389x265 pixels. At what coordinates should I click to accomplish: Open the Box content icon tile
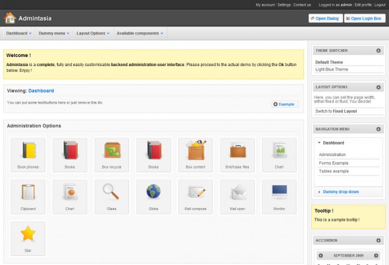click(196, 155)
